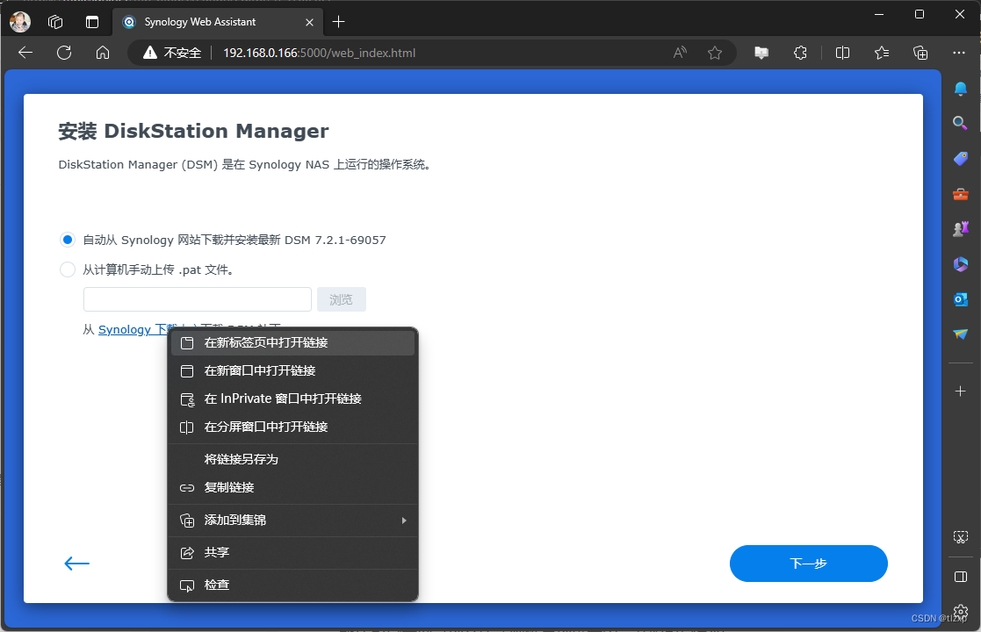Viewport: 981px width, 632px height.
Task: Toggle sidebar visibility panel icon
Action: coord(960,577)
